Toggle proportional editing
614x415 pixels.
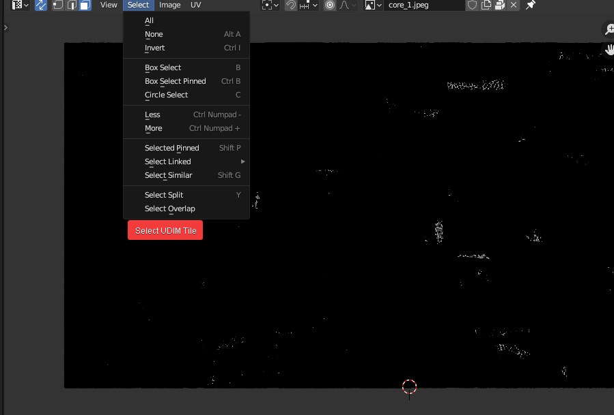tap(330, 5)
